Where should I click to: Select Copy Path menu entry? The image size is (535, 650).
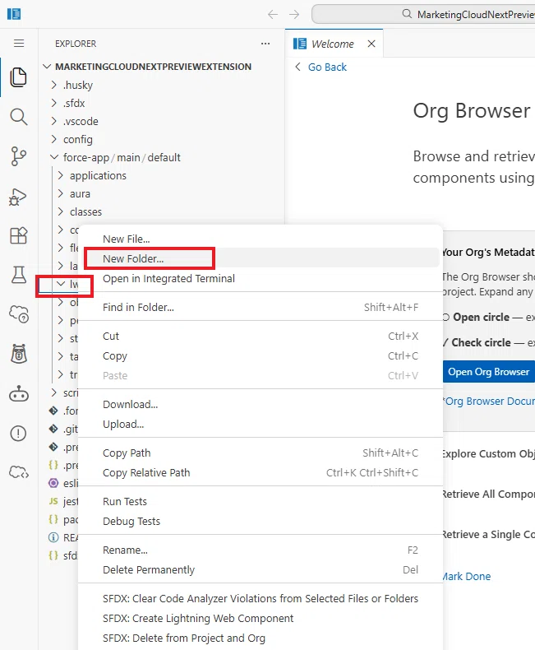[x=261, y=453]
